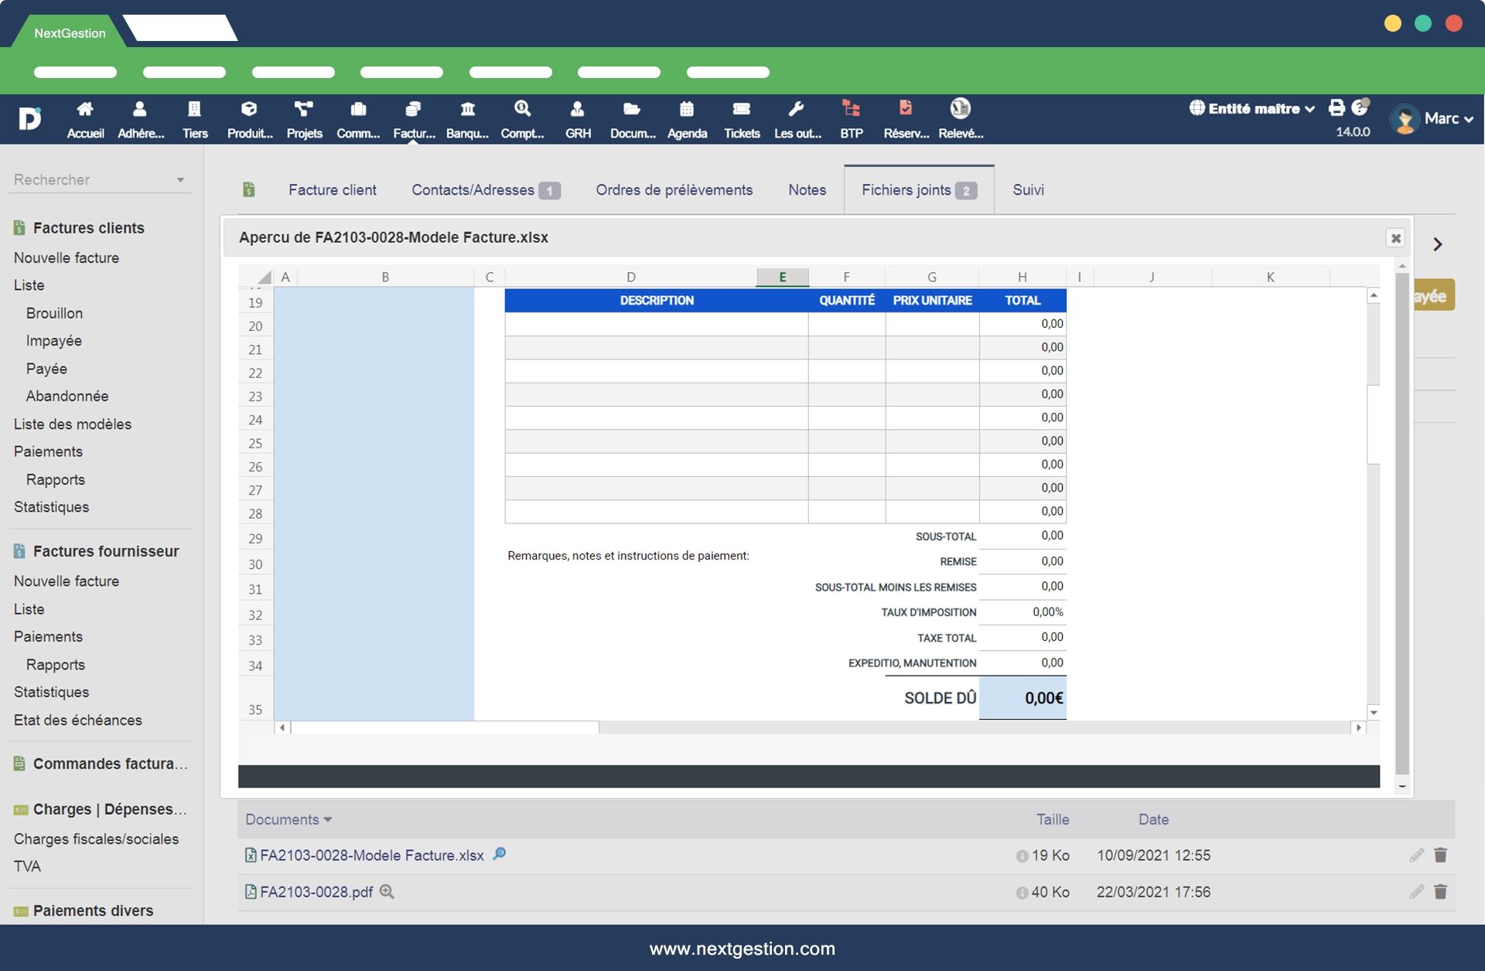1485x971 pixels.
Task: Open Liste des modèles link
Action: (x=73, y=424)
